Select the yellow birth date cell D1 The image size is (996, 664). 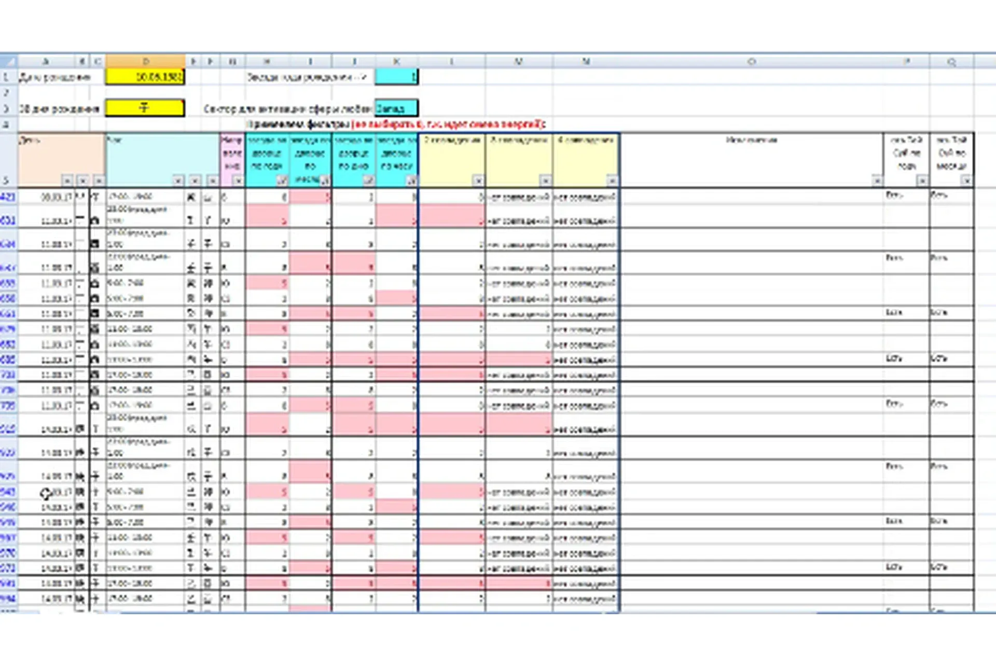(145, 77)
